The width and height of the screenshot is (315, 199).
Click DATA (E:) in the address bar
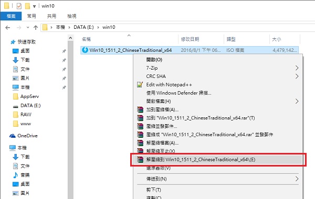pos(83,27)
